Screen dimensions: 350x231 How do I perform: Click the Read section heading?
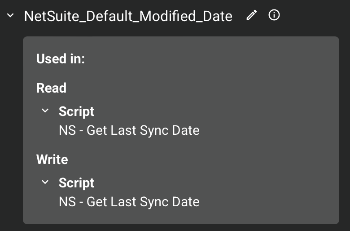[x=51, y=88]
